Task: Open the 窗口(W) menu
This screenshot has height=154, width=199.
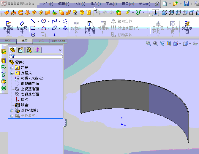Action: coord(128,4)
